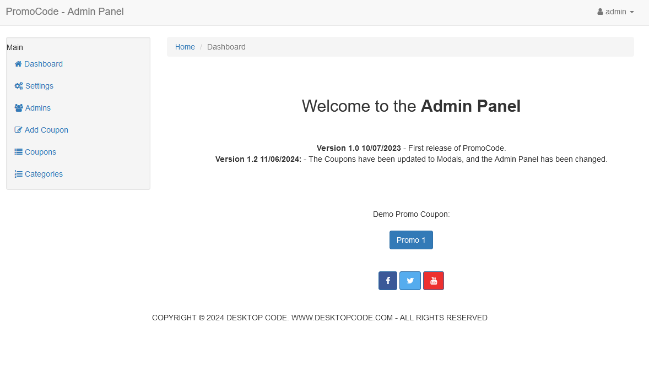Click the PromoCode - Admin Panel brand title
The width and height of the screenshot is (649, 366).
[x=64, y=12]
